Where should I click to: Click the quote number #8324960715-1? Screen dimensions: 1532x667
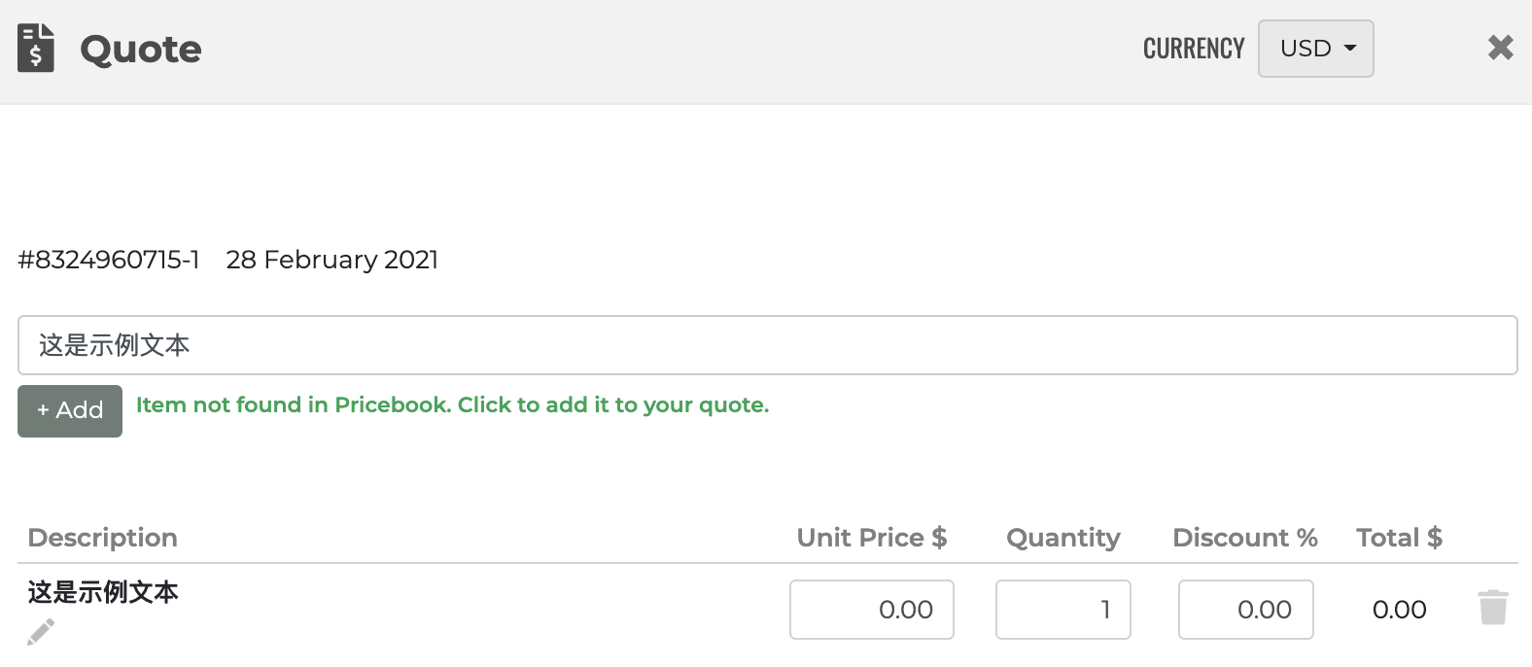pos(109,260)
